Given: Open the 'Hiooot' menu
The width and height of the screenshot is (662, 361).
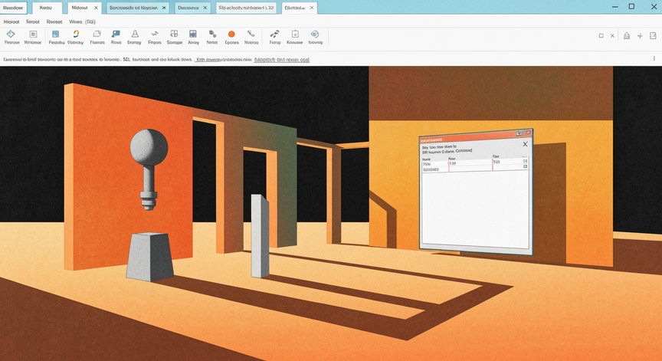Looking at the screenshot, I should [11, 21].
